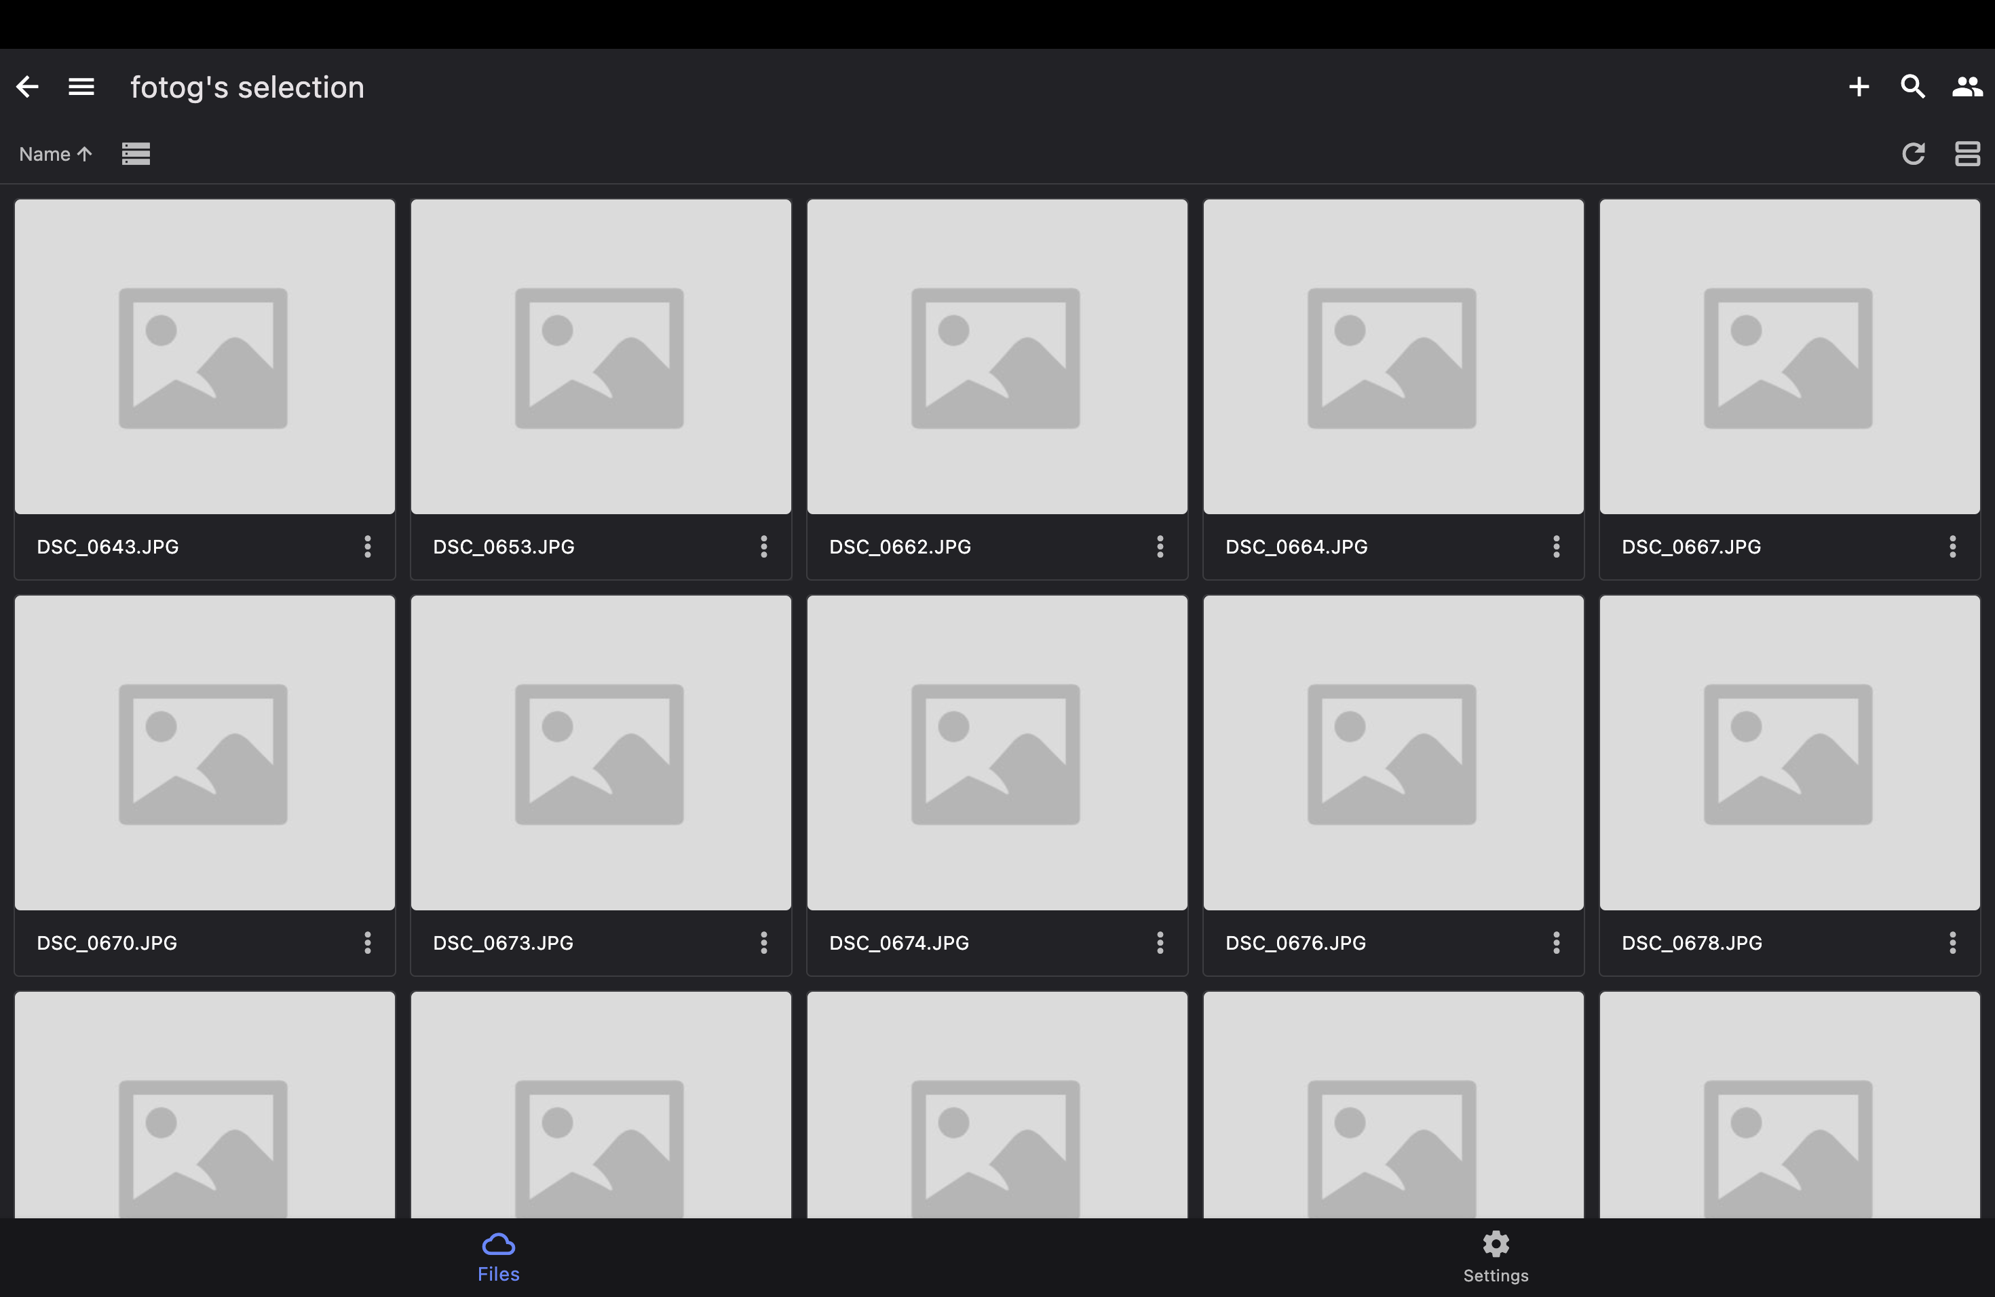The image size is (1995, 1297).
Task: Open the DSC_0664.JPG thumbnail
Action: click(1393, 356)
